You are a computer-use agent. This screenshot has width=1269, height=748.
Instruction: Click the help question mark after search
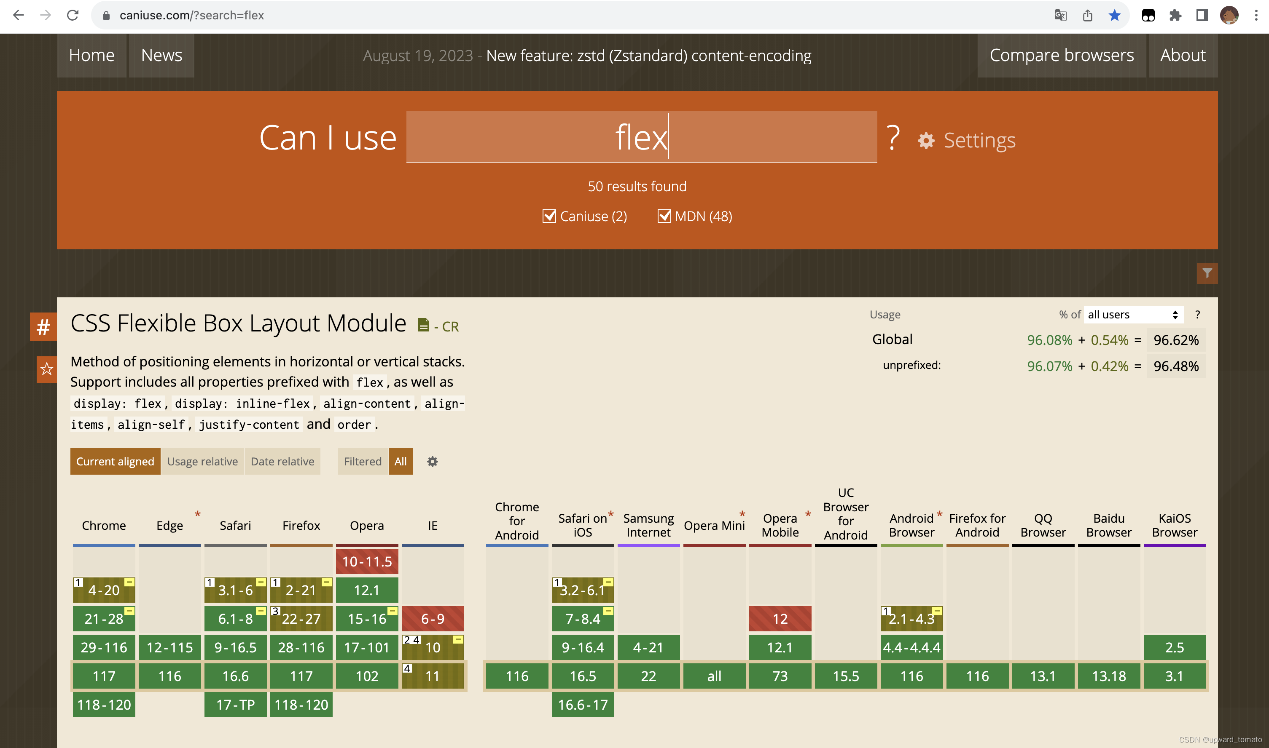click(893, 138)
